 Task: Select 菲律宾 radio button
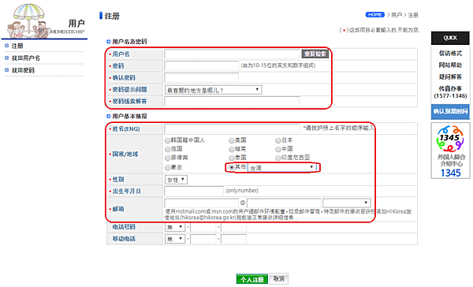[167, 158]
